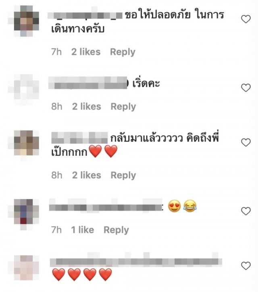Reply to the กลับมาแล้ว คิดถึงพี่เป๊ก comment

(123, 175)
